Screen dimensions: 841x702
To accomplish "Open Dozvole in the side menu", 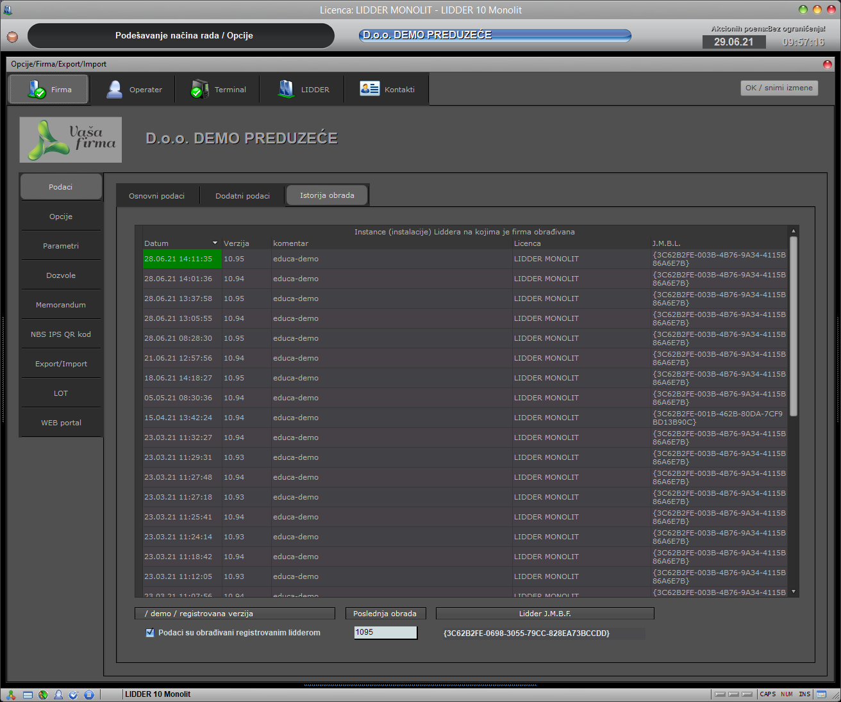I will (61, 275).
